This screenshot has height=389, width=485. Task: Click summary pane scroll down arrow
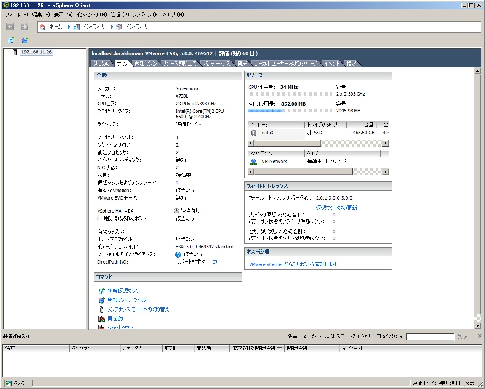coord(477,325)
